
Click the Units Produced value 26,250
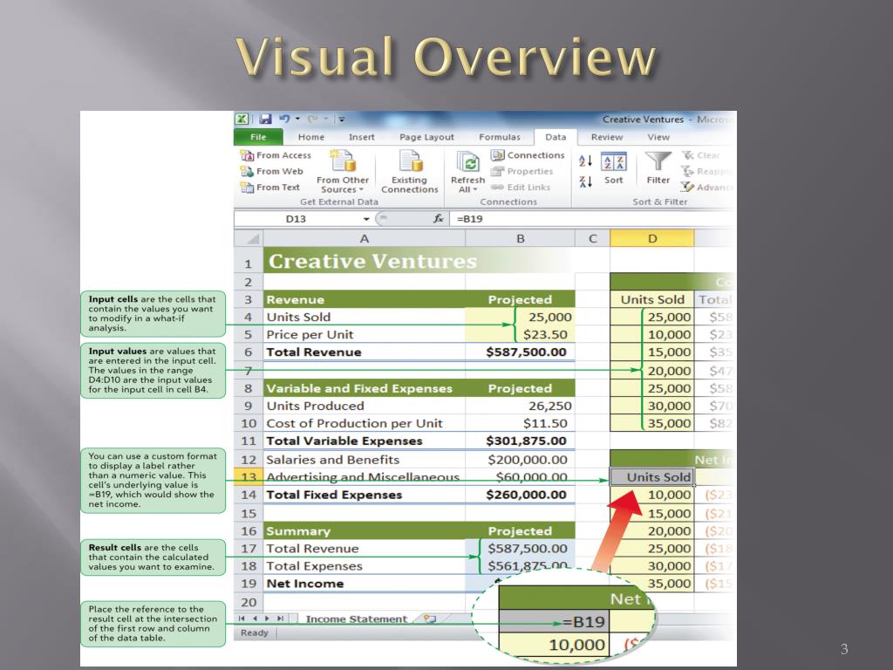pyautogui.click(x=520, y=406)
